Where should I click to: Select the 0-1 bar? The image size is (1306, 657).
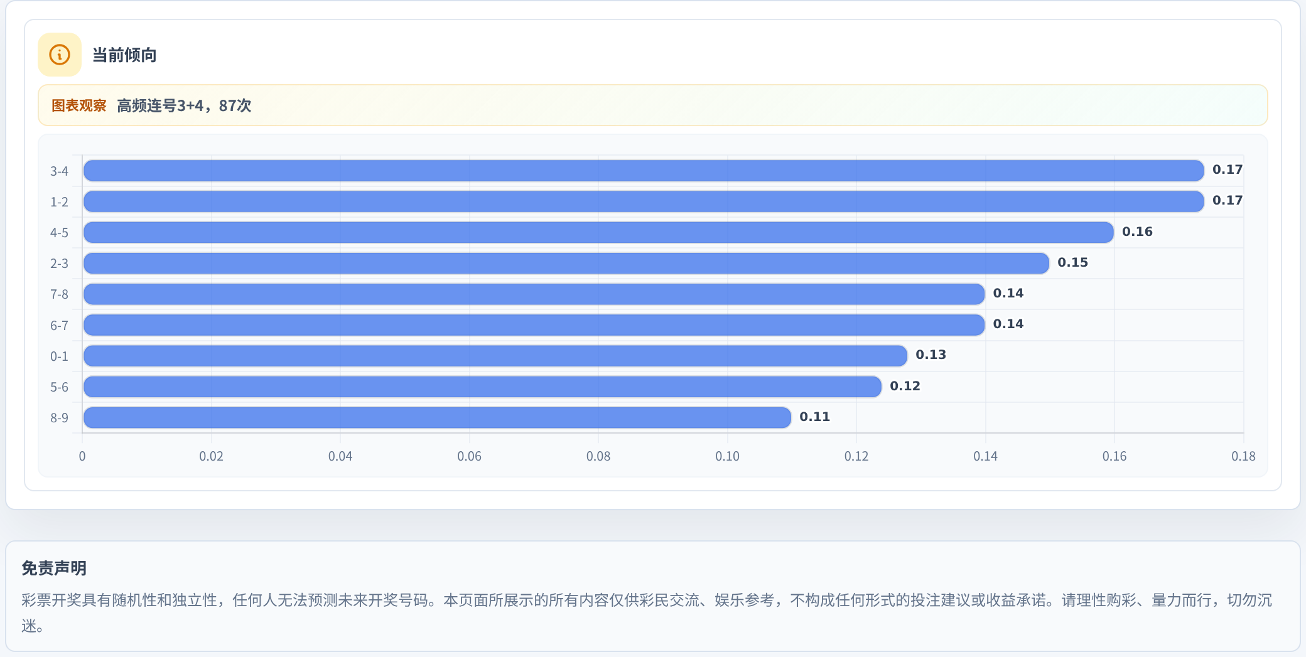click(x=495, y=356)
